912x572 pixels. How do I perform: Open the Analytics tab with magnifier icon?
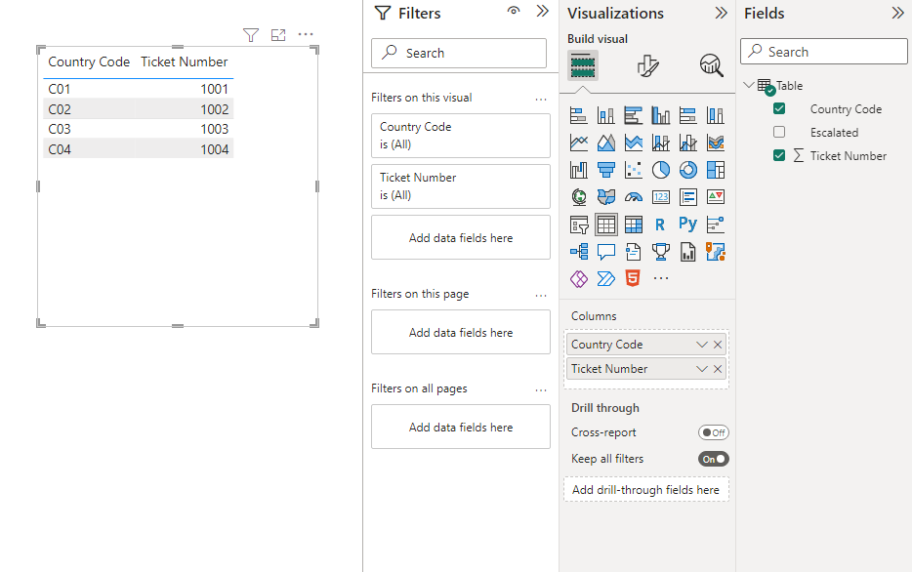click(x=711, y=65)
